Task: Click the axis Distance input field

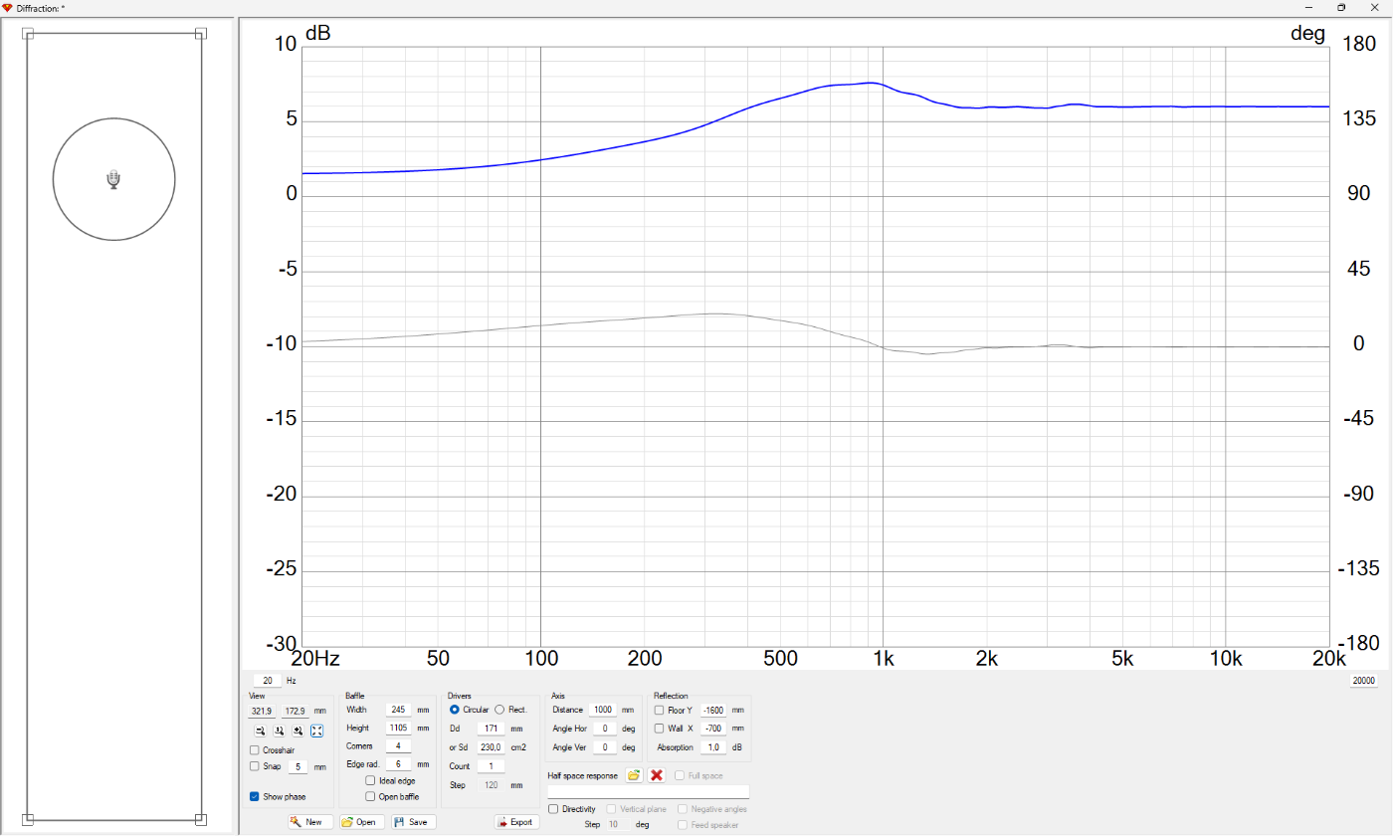Action: [x=602, y=710]
